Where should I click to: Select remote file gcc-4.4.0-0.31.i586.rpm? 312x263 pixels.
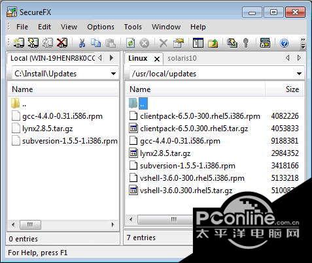click(175, 141)
